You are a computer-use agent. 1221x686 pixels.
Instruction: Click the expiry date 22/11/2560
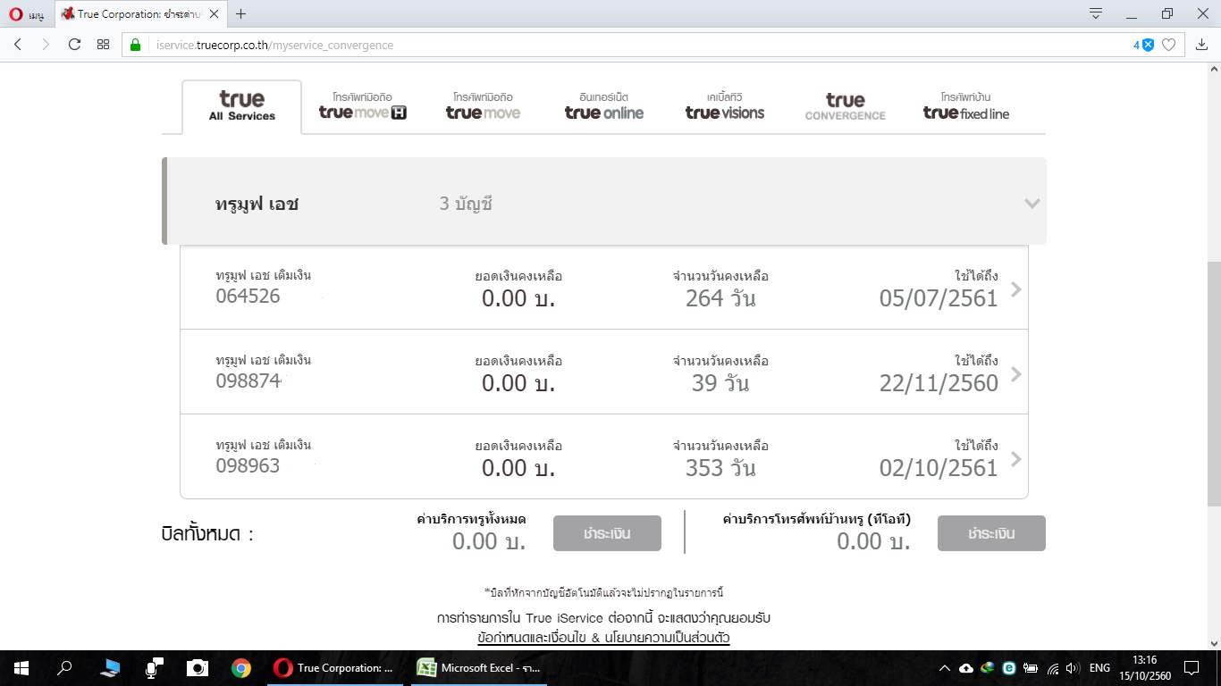[939, 383]
